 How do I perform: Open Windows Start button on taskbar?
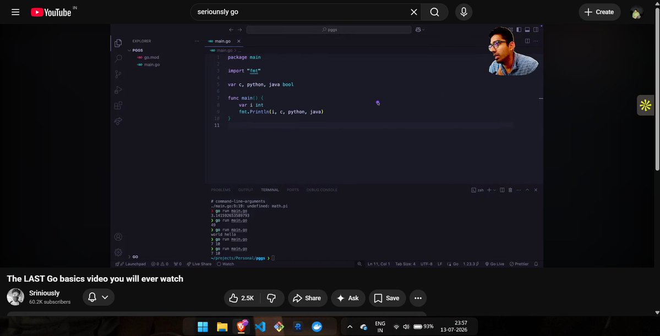203,327
